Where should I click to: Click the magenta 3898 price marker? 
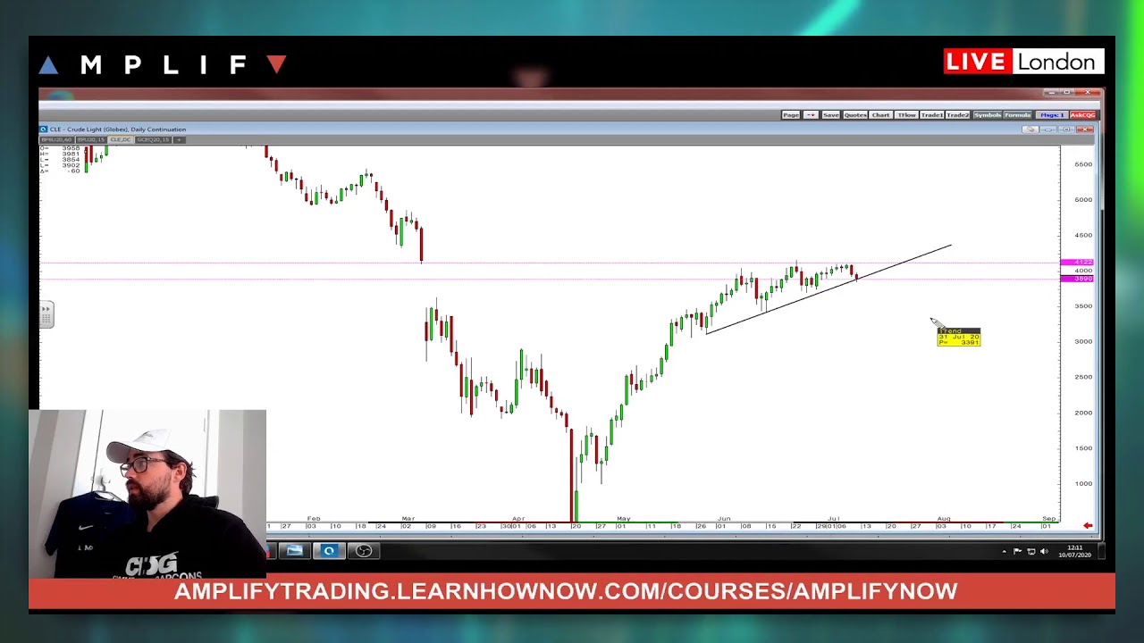point(1077,279)
